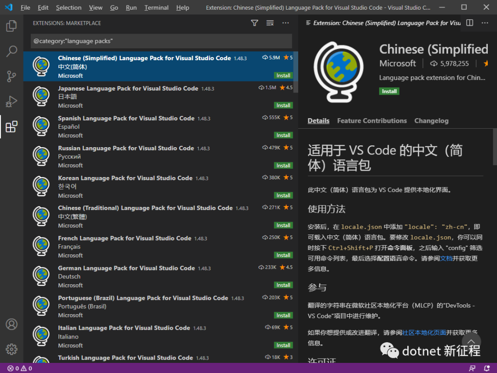The height and width of the screenshot is (373, 497).
Task: Open Extensions panel more actions ellipsis
Action: pyautogui.click(x=285, y=23)
